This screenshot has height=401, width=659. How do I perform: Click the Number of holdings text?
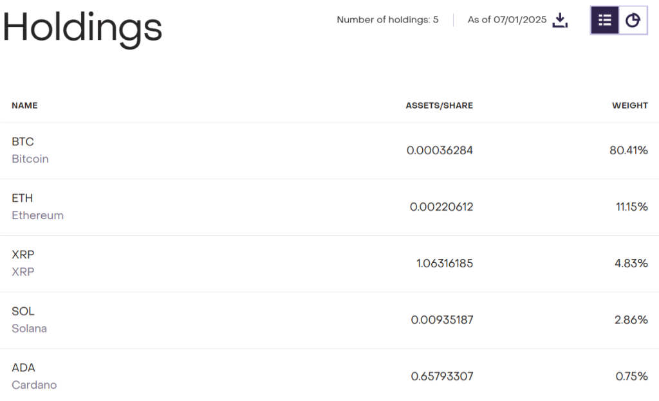click(x=387, y=20)
